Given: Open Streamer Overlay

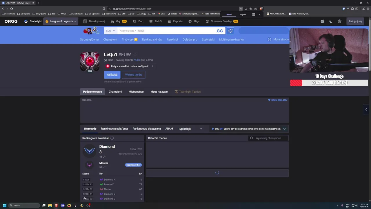Looking at the screenshot, I should coord(222,21).
